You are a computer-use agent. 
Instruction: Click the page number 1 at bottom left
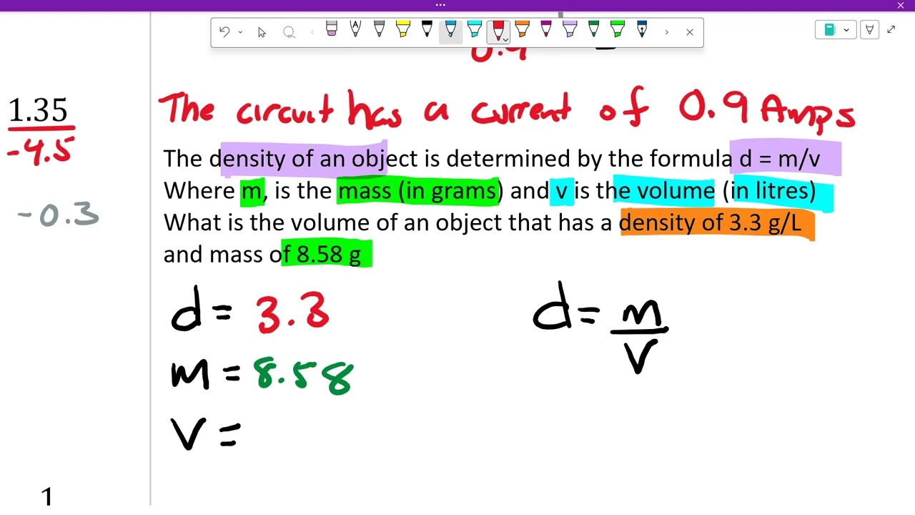pyautogui.click(x=46, y=496)
